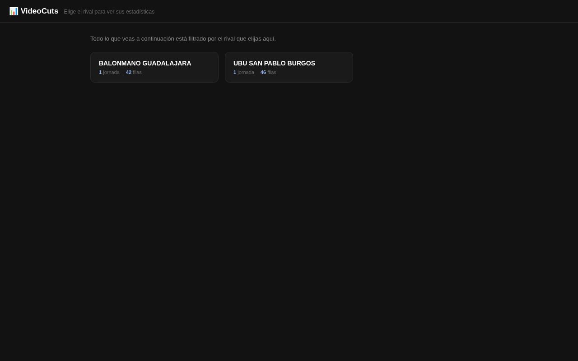This screenshot has height=361, width=578.
Task: Click the VideoCuts bar chart logo icon
Action: [14, 11]
